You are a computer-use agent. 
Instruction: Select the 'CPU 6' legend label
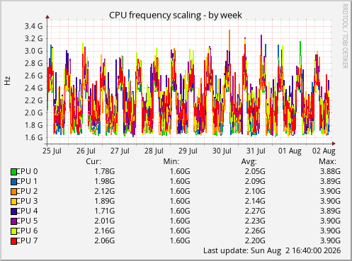[27, 231]
